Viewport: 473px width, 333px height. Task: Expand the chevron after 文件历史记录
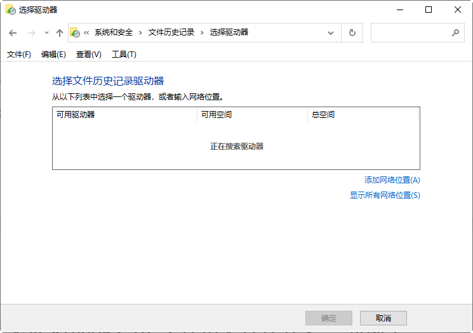[x=203, y=32]
